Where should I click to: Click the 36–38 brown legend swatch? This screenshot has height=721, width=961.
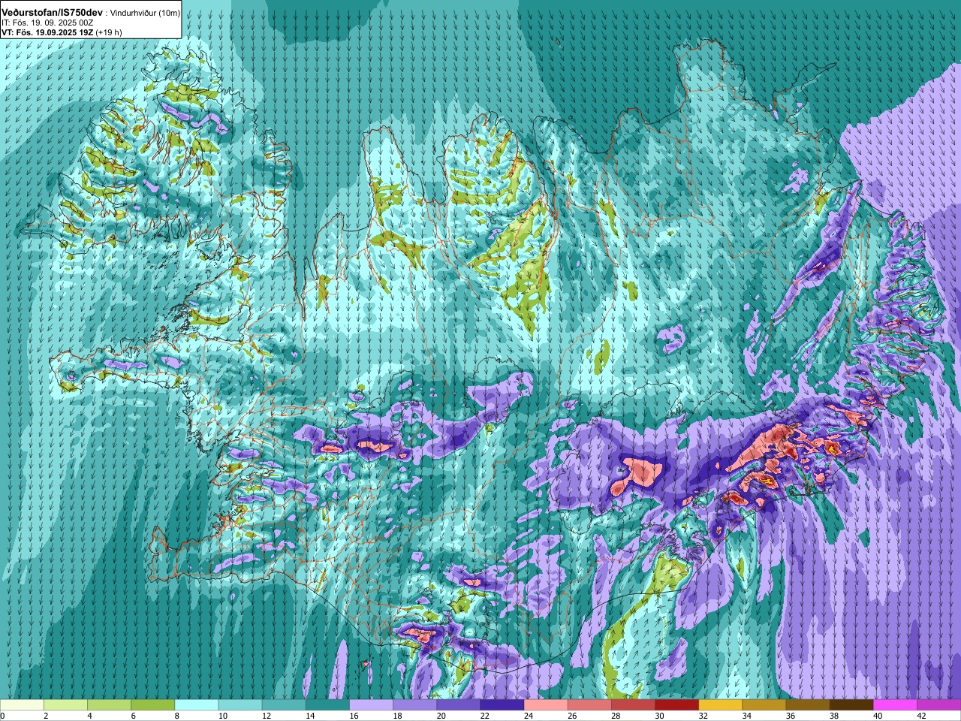coord(807,705)
